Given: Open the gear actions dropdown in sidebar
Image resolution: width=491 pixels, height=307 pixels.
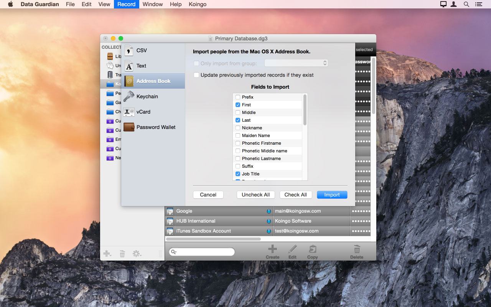Looking at the screenshot, I should [137, 254].
